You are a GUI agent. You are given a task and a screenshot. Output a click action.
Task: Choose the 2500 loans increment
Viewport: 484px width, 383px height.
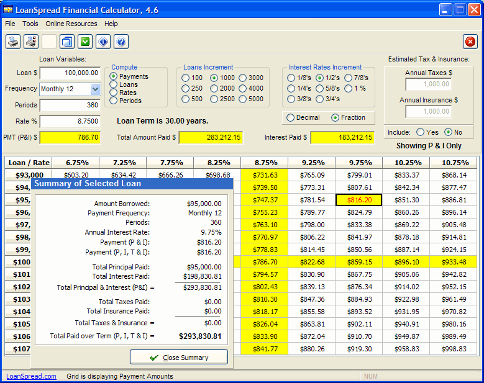(x=215, y=99)
